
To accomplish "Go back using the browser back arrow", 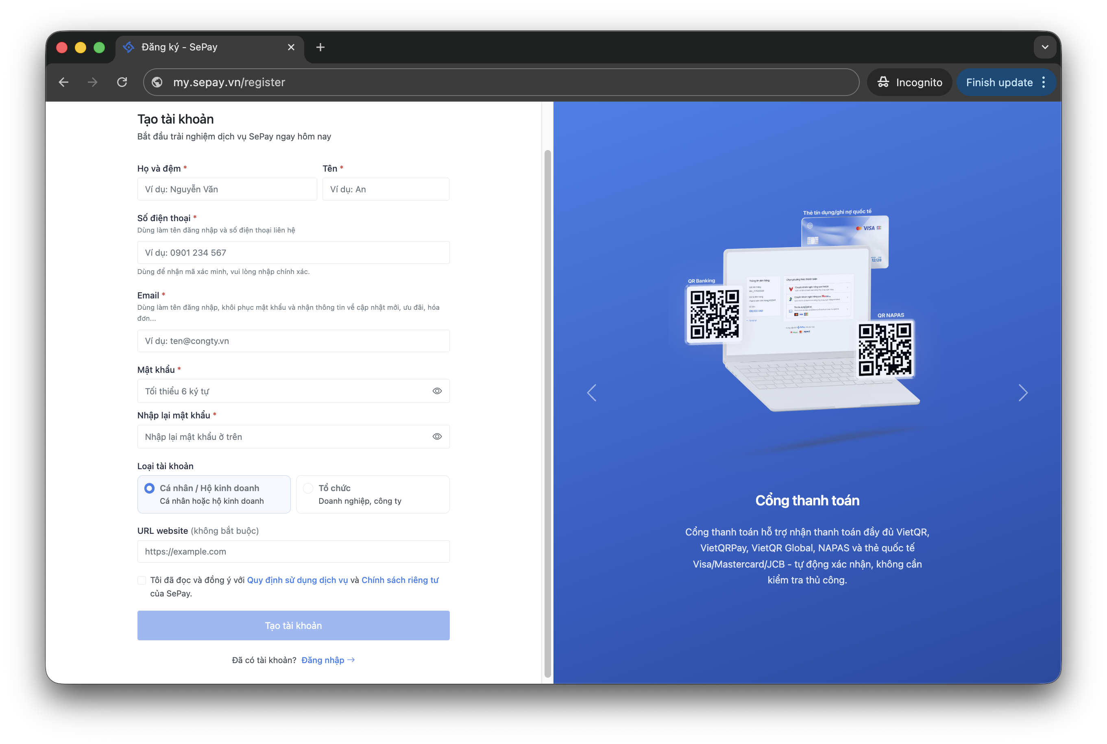I will pos(63,82).
